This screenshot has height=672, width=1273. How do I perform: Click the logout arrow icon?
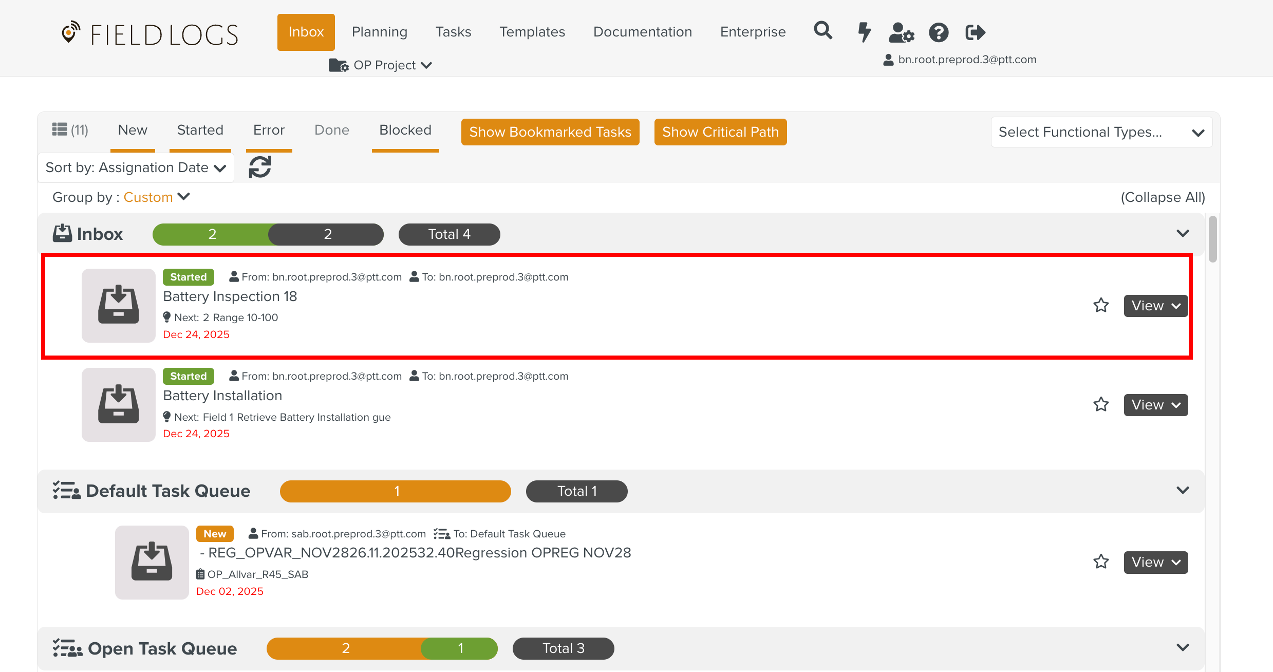(975, 32)
